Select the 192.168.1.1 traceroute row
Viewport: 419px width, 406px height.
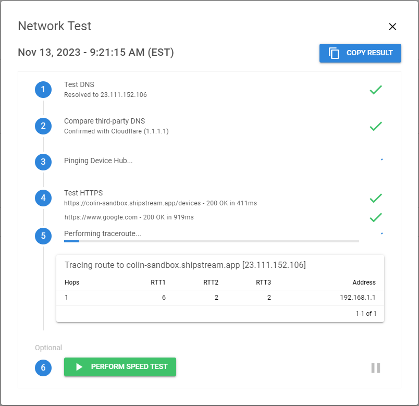[219, 298]
